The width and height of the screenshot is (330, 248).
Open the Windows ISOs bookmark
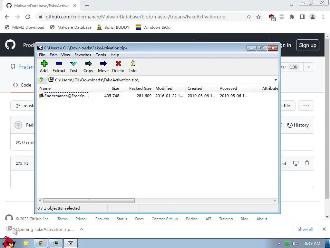[153, 27]
